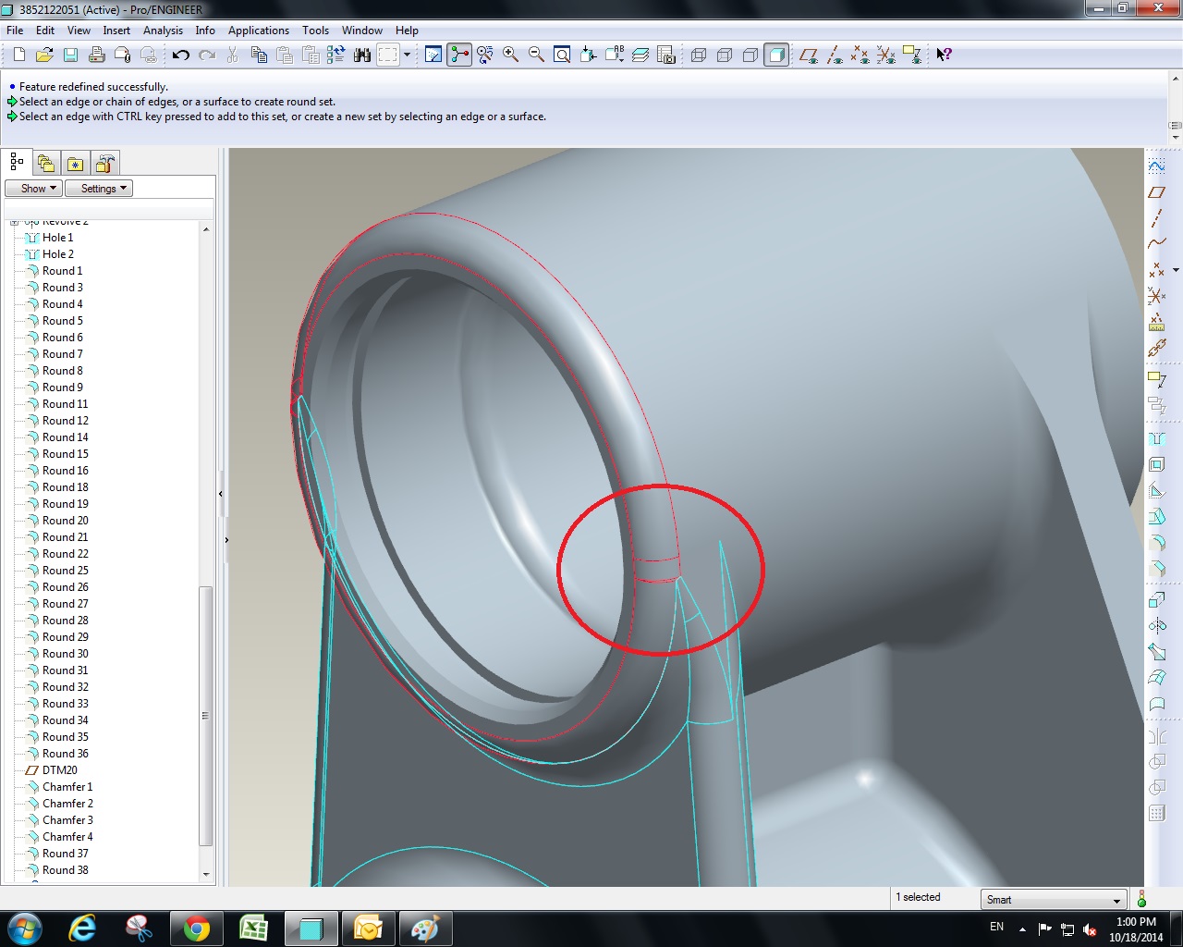Click the model tree vertical scrollbar thumb

[206, 716]
